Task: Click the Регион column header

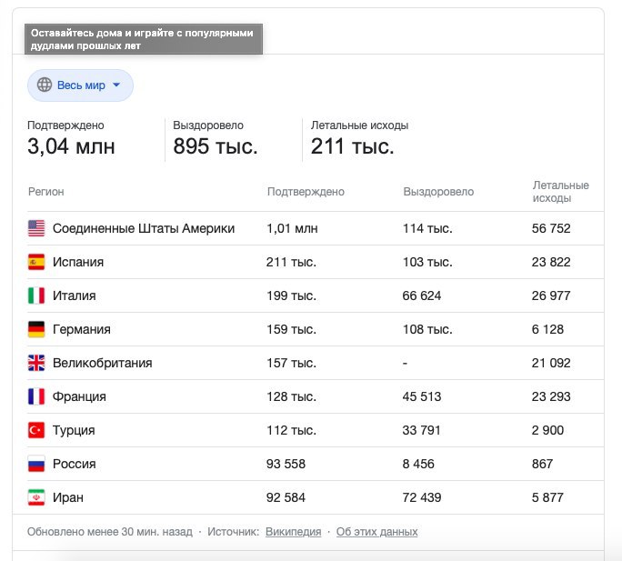Action: coord(46,192)
